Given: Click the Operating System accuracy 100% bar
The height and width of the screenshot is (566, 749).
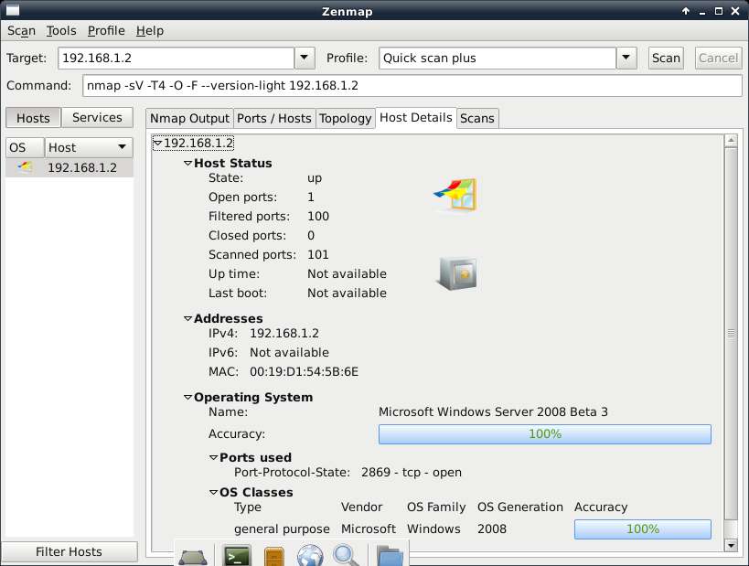Looking at the screenshot, I should (545, 434).
